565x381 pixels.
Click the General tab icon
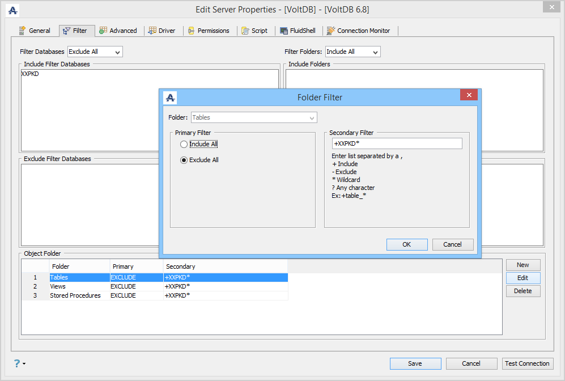(22, 31)
